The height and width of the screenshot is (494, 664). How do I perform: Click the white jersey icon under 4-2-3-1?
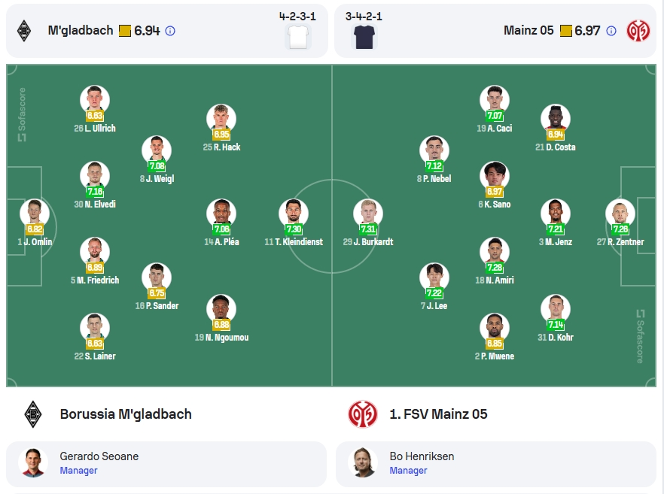click(x=298, y=37)
